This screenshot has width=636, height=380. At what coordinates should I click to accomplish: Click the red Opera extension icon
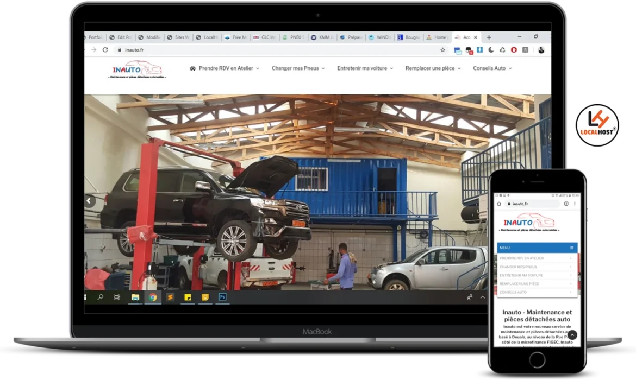click(x=514, y=50)
